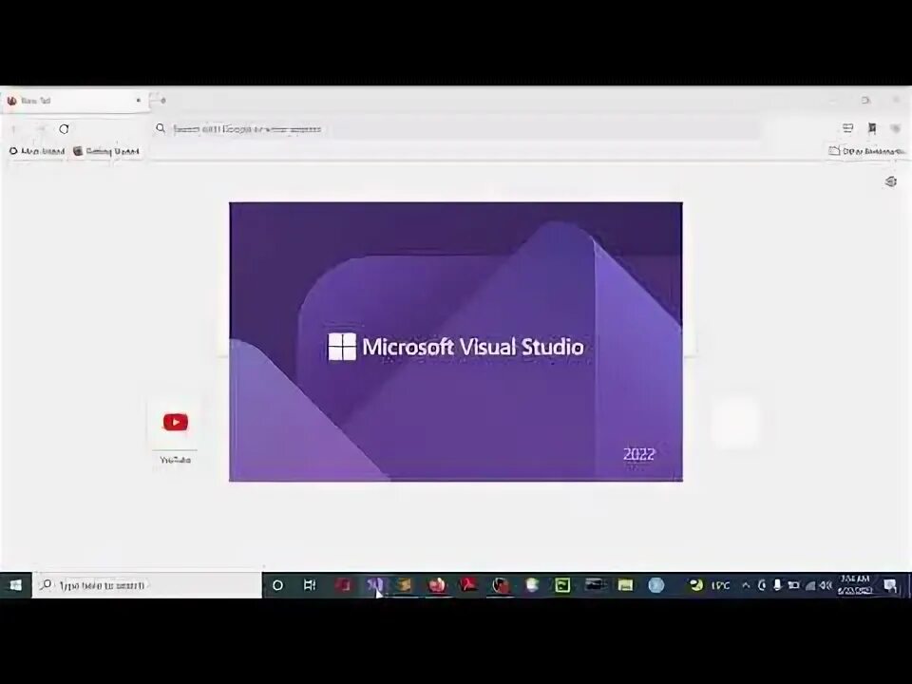
Task: Click the taskbar 'Type here to search' box
Action: point(147,585)
